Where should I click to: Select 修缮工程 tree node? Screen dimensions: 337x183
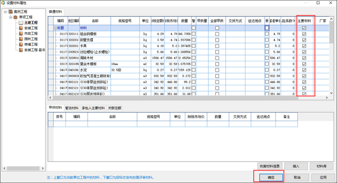pos(31,44)
